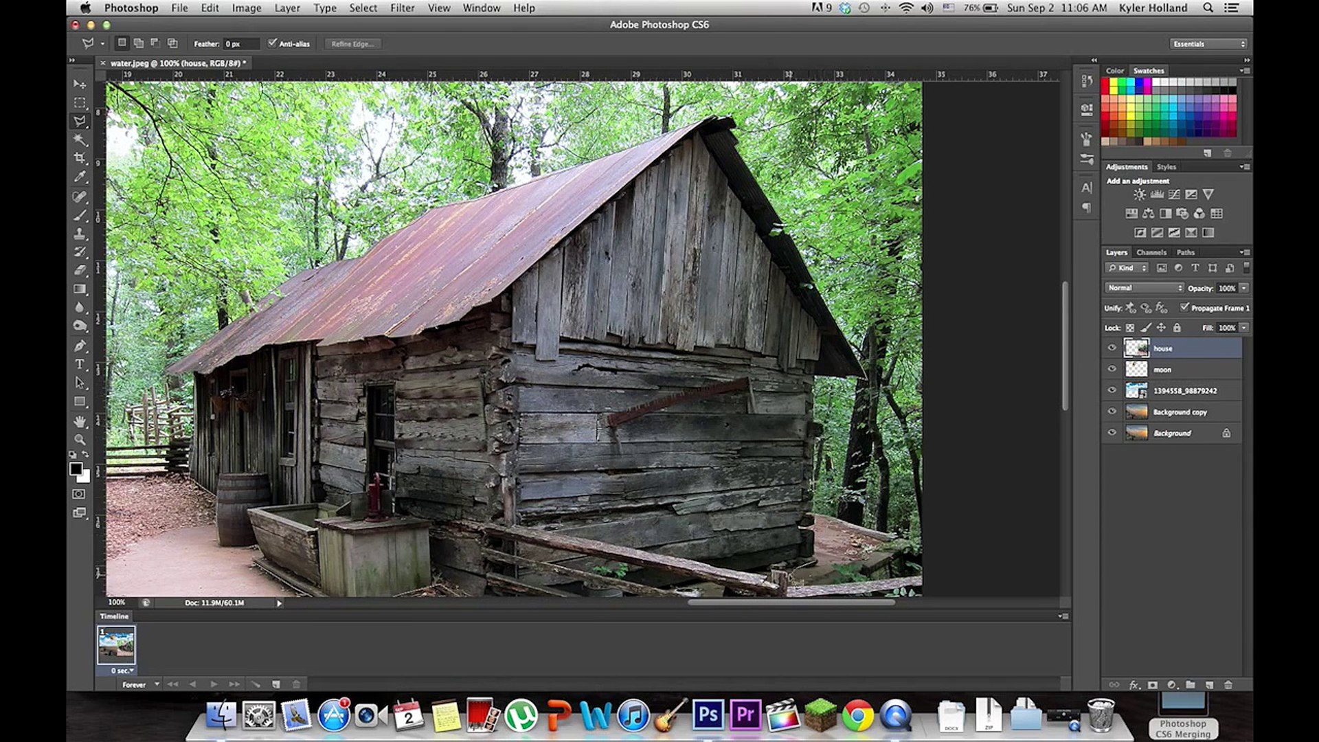
Task: Select the Hand tool
Action: point(80,420)
